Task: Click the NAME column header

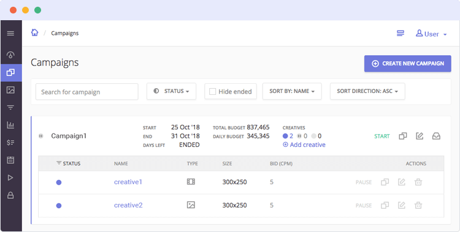Action: pyautogui.click(x=121, y=163)
